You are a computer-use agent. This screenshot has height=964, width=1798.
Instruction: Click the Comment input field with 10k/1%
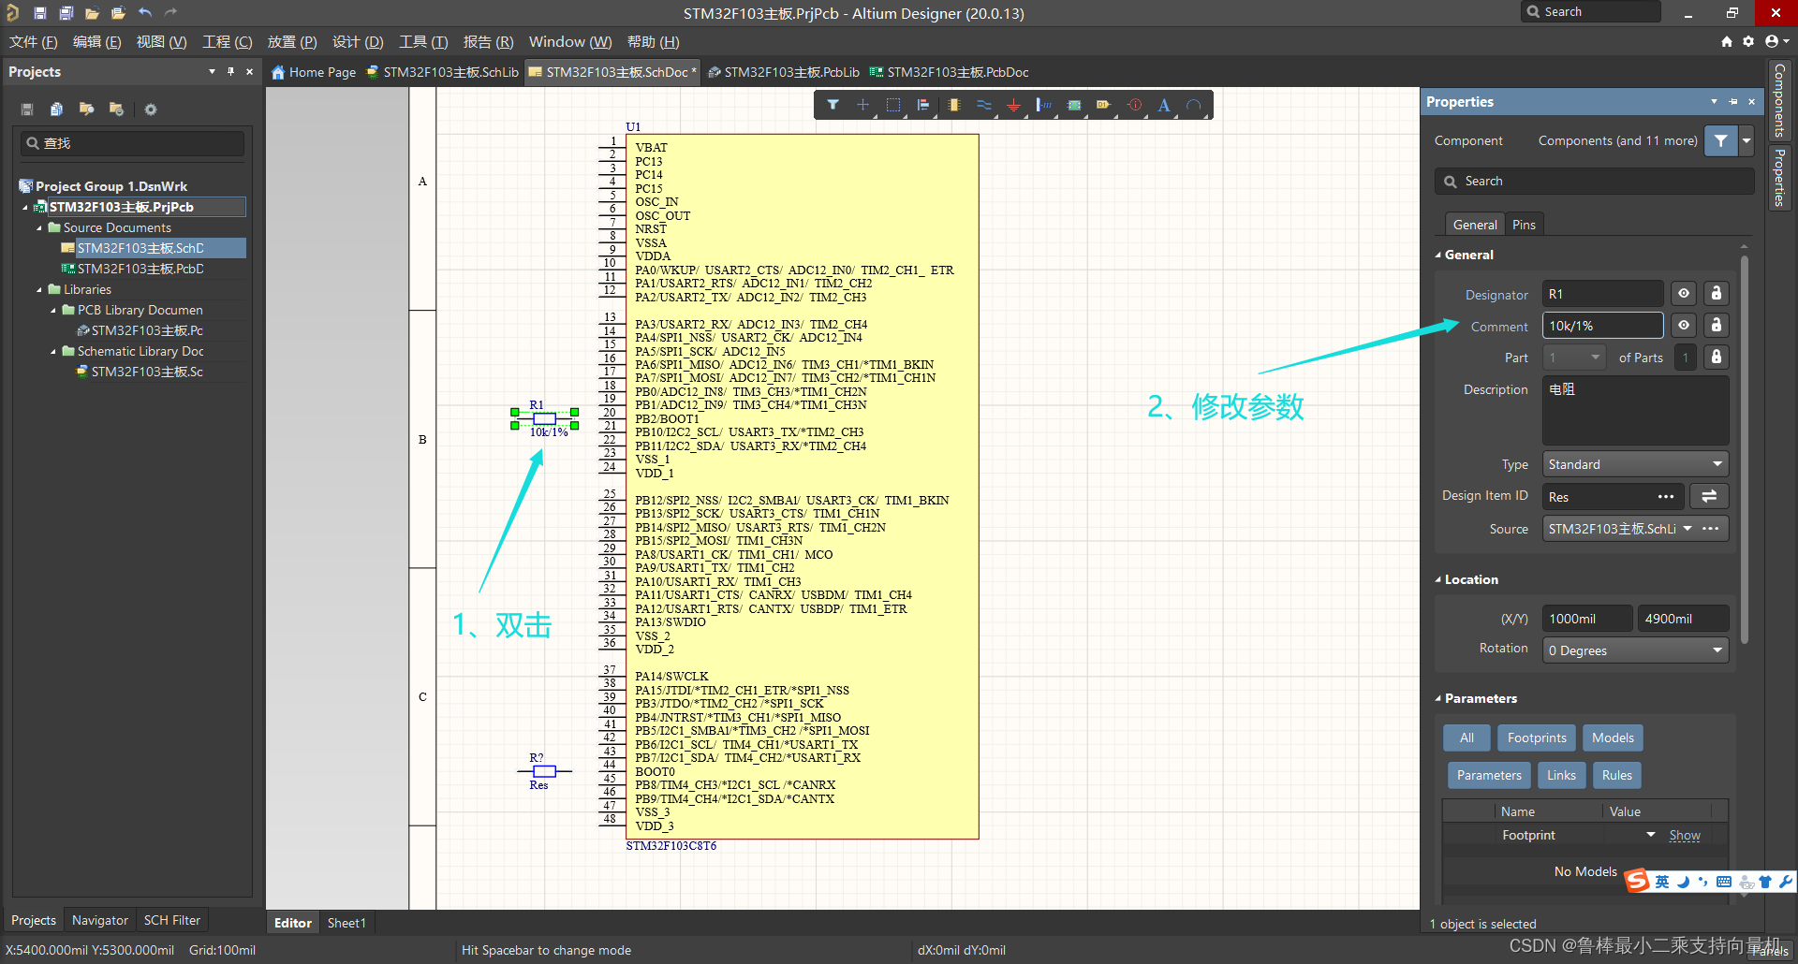[x=1602, y=326]
